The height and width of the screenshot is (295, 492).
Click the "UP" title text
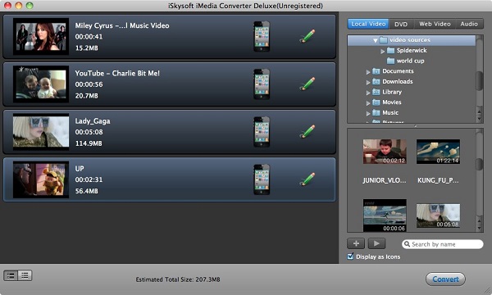click(80, 168)
